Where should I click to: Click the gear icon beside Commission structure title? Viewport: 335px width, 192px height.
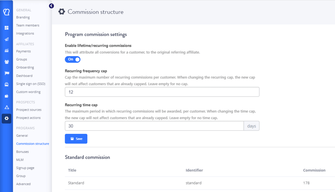click(62, 11)
